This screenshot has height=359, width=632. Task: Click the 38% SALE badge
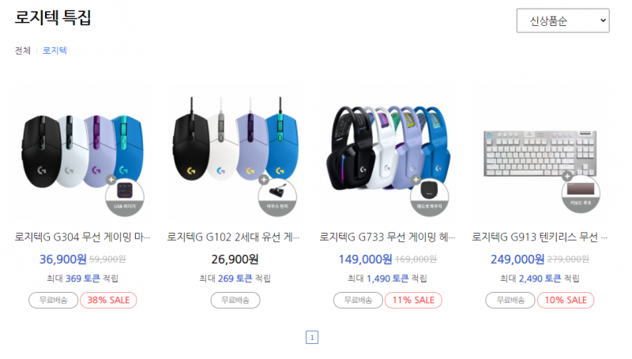pos(108,301)
